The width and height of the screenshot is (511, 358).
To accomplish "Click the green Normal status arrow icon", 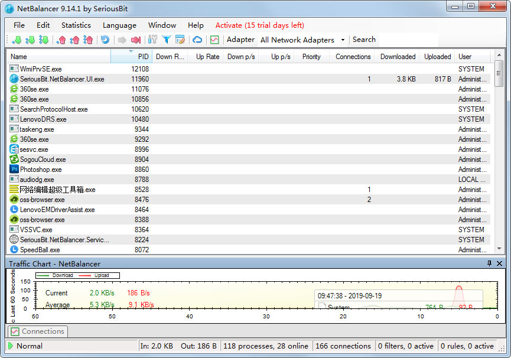I will (x=11, y=345).
